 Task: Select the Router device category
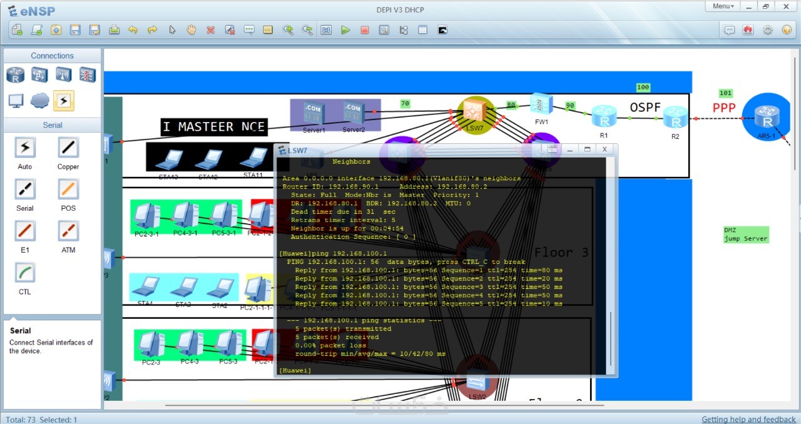(x=16, y=75)
